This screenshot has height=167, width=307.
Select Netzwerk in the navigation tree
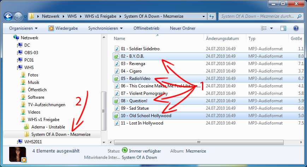coord(29,38)
